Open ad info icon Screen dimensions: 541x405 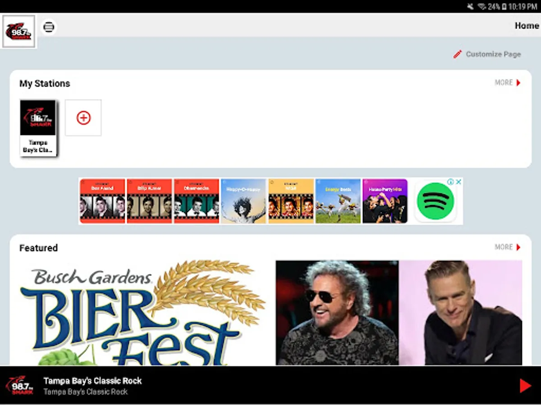(x=450, y=182)
